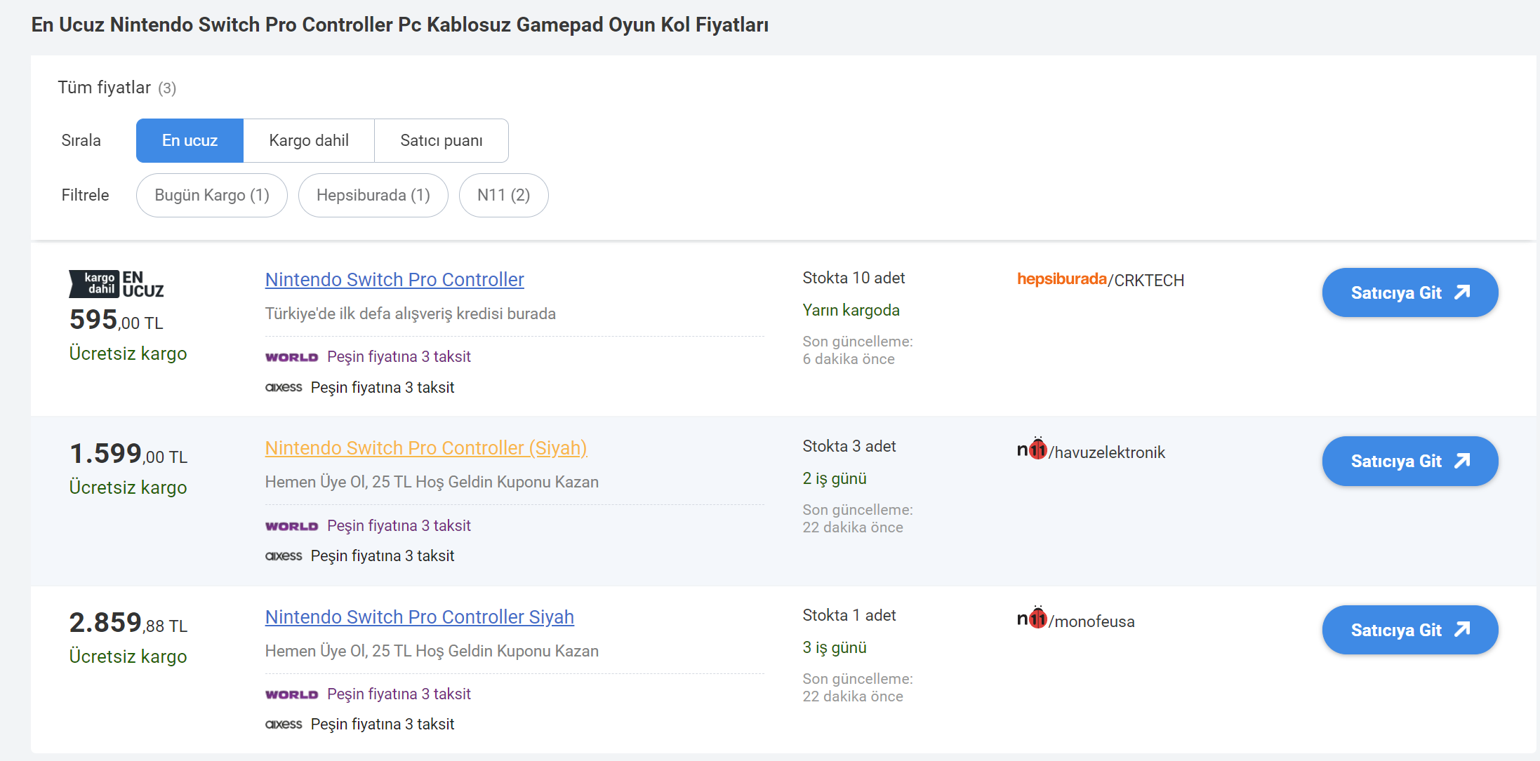Click 'Stokta 1 adet' stock text
1540x761 pixels.
(x=849, y=615)
